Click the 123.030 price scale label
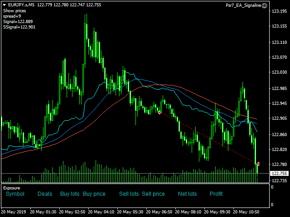This screenshot has height=217, width=290. click(x=279, y=72)
